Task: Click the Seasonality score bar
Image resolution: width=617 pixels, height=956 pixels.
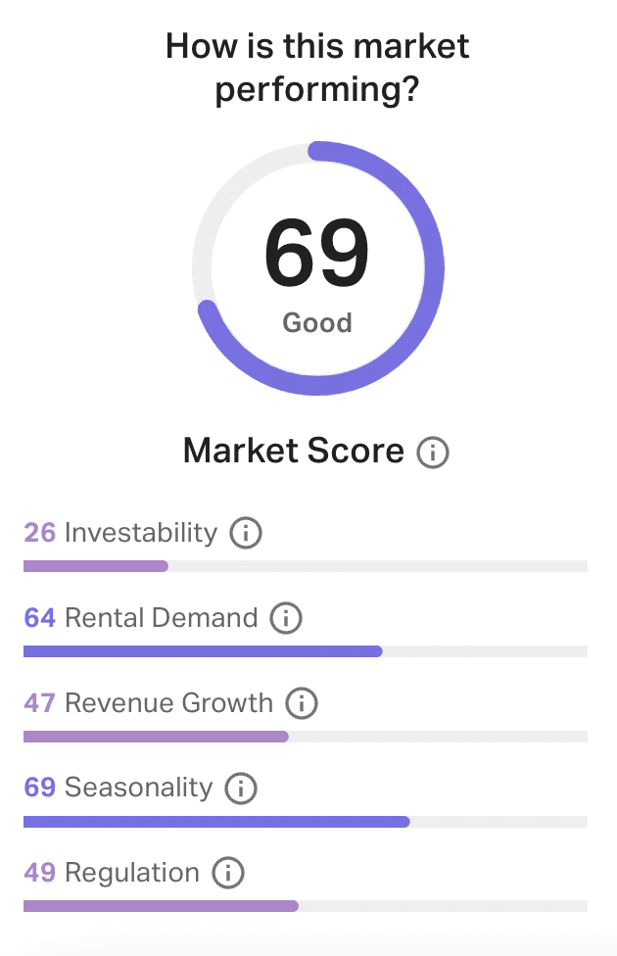Action: click(x=215, y=822)
